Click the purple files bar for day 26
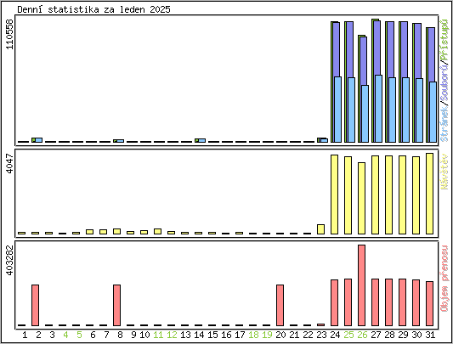The height and width of the screenshot is (344, 453). (363, 60)
